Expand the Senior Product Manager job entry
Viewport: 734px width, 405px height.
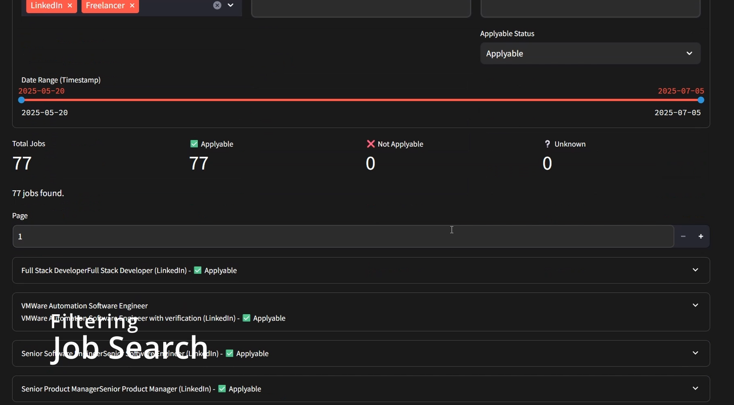tap(695, 388)
